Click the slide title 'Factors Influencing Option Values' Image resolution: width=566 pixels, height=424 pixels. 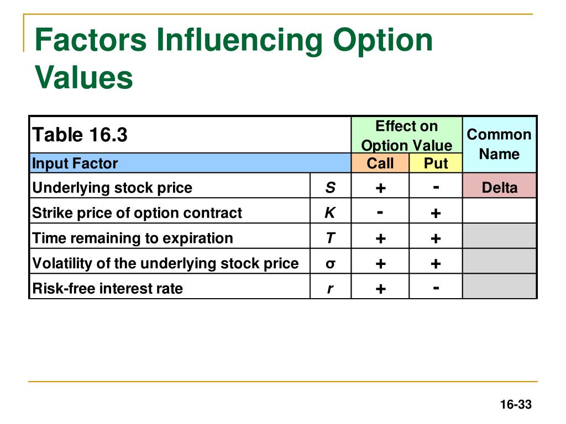click(x=233, y=59)
